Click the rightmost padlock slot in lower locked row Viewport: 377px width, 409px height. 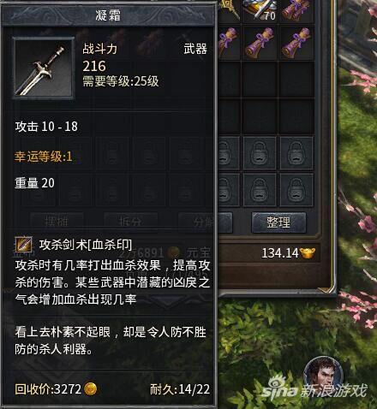click(296, 190)
